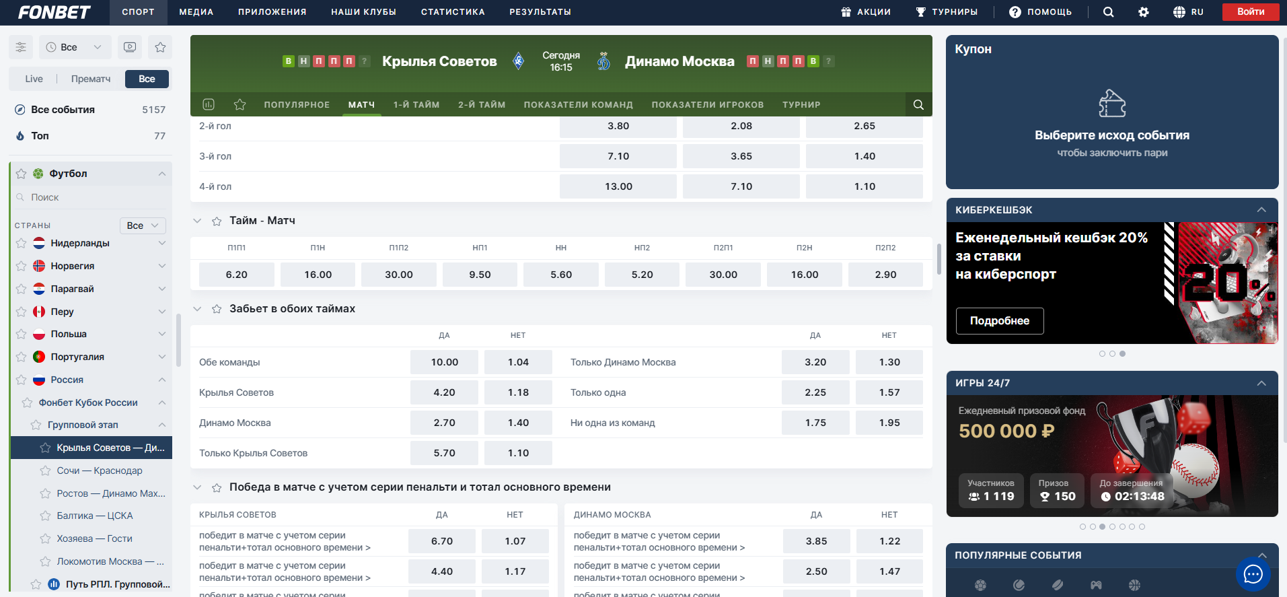Open the FONBET logo home link
Viewport: 1287px width, 597px height.
[54, 12]
